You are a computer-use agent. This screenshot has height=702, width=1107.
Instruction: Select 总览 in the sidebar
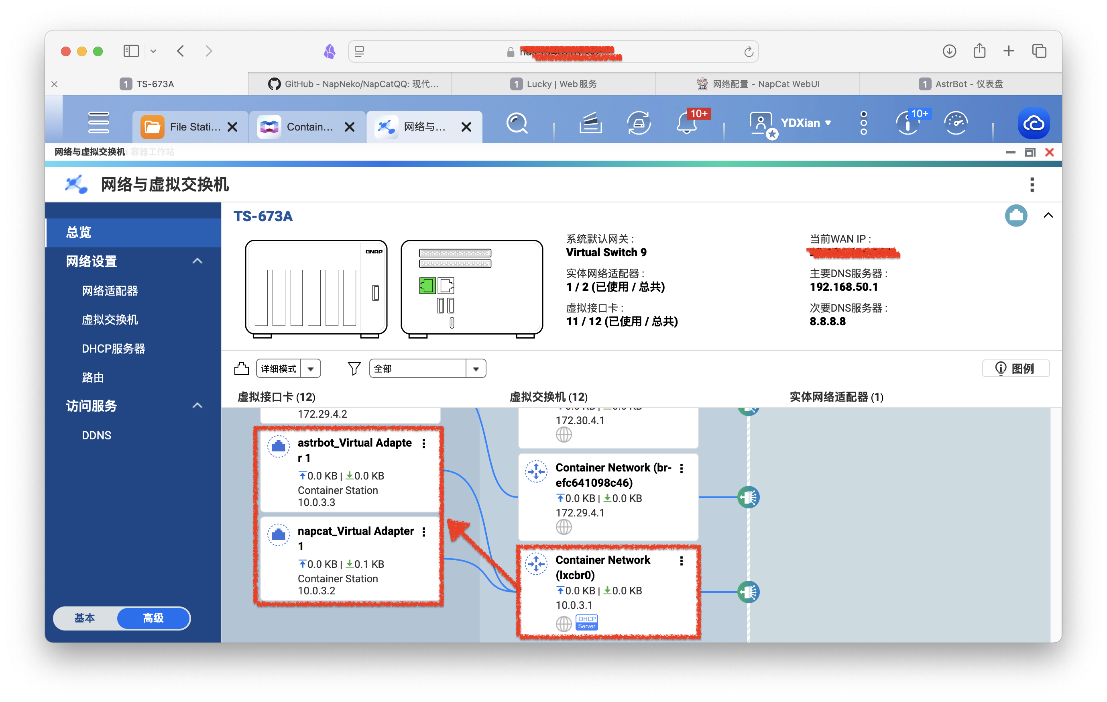pyautogui.click(x=133, y=232)
